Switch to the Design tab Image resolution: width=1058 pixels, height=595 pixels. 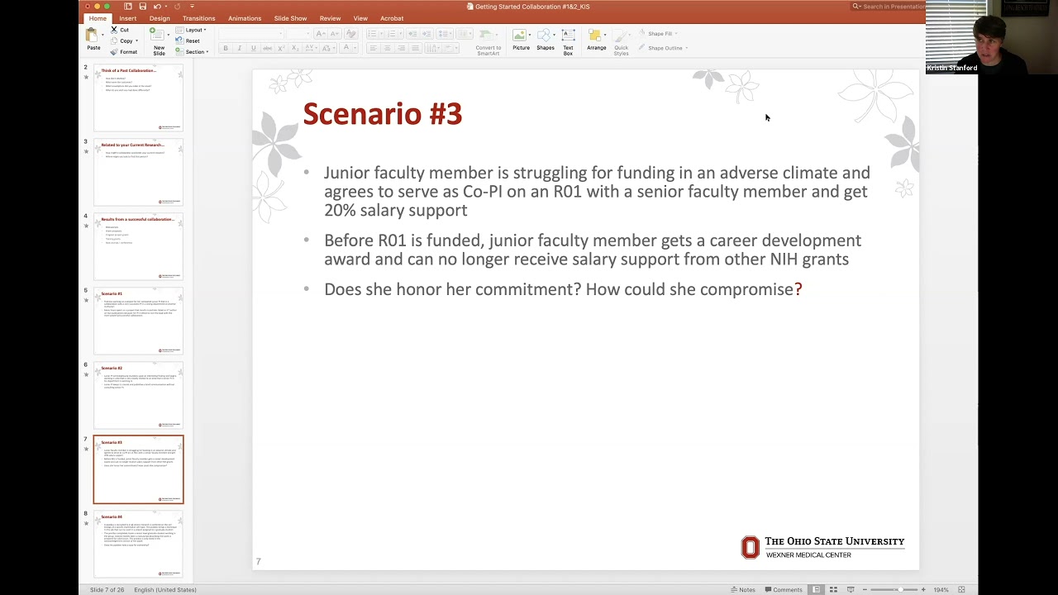pyautogui.click(x=160, y=18)
